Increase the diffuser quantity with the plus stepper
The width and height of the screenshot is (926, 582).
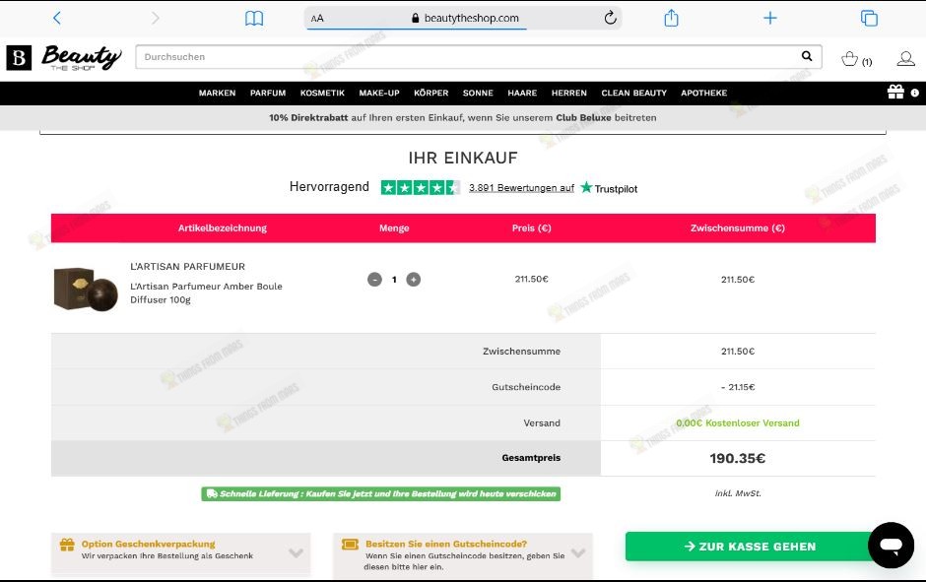[x=414, y=279]
